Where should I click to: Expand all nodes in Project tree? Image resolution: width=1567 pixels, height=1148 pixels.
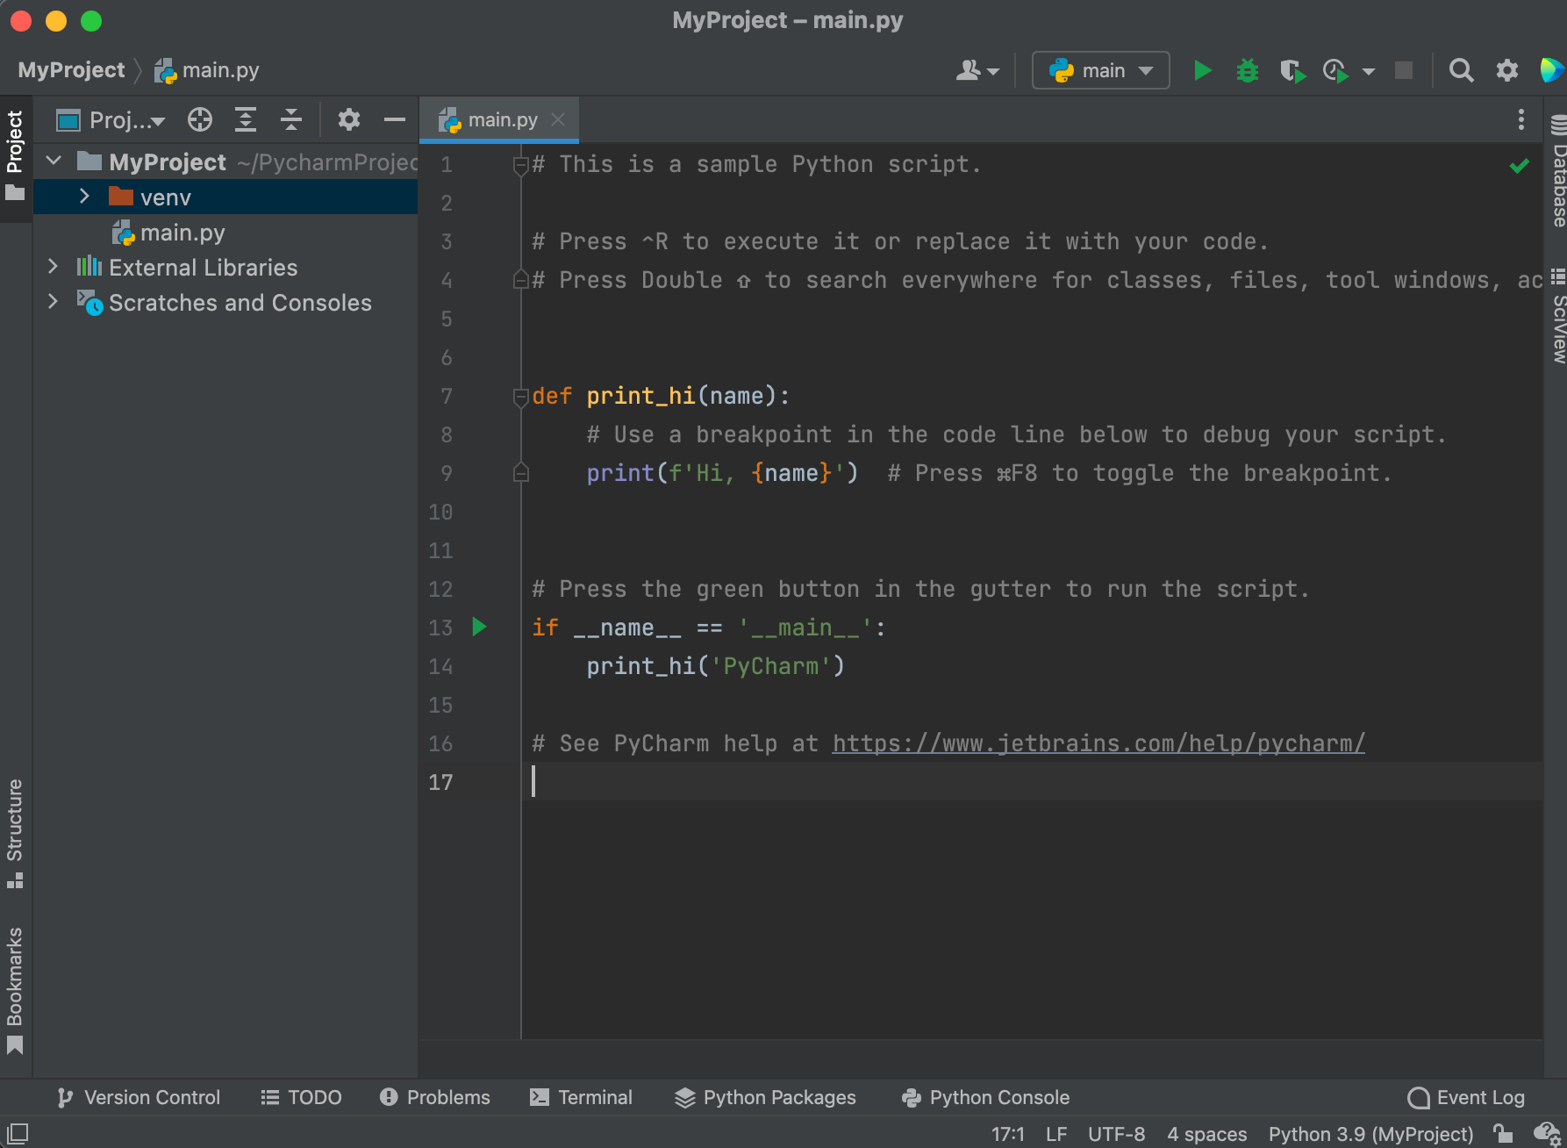tap(246, 119)
